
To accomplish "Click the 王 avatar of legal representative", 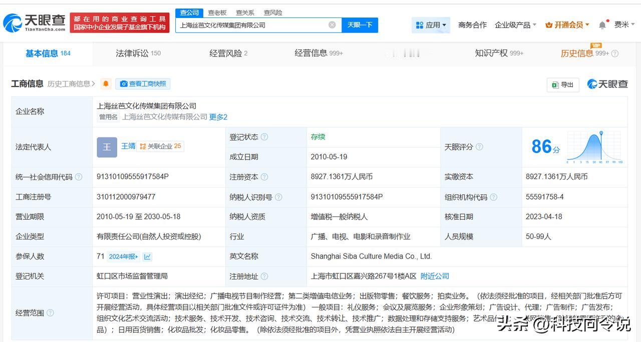I will [107, 147].
